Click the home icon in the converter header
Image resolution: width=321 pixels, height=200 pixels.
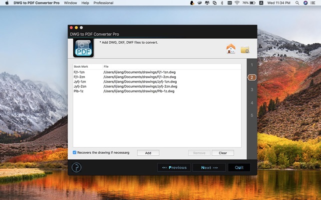231,49
